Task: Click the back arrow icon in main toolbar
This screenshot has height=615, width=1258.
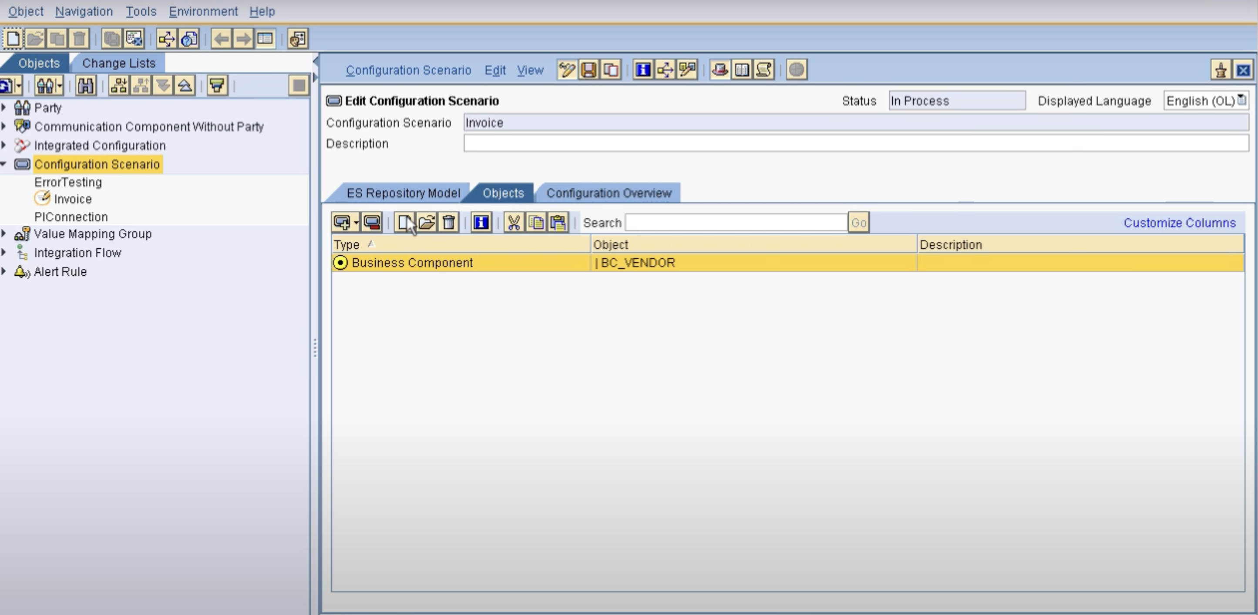Action: point(221,39)
